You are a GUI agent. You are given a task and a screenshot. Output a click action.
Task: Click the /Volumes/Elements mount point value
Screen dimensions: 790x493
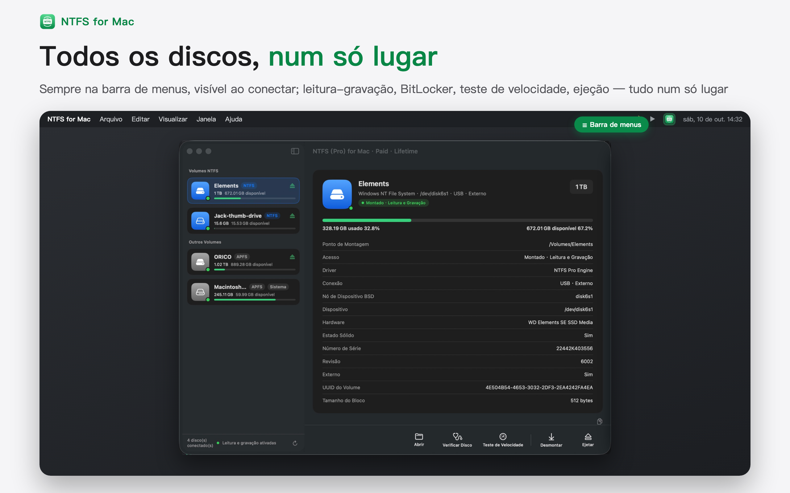[571, 244]
